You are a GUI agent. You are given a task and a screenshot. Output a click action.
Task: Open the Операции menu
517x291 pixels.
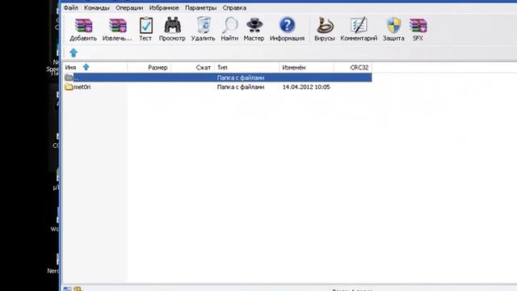(x=129, y=7)
